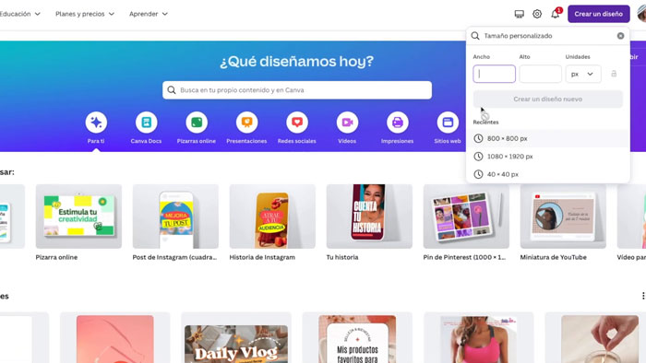The image size is (646, 363).
Task: Open the three-dot menu of recent designs
Action: point(642,296)
